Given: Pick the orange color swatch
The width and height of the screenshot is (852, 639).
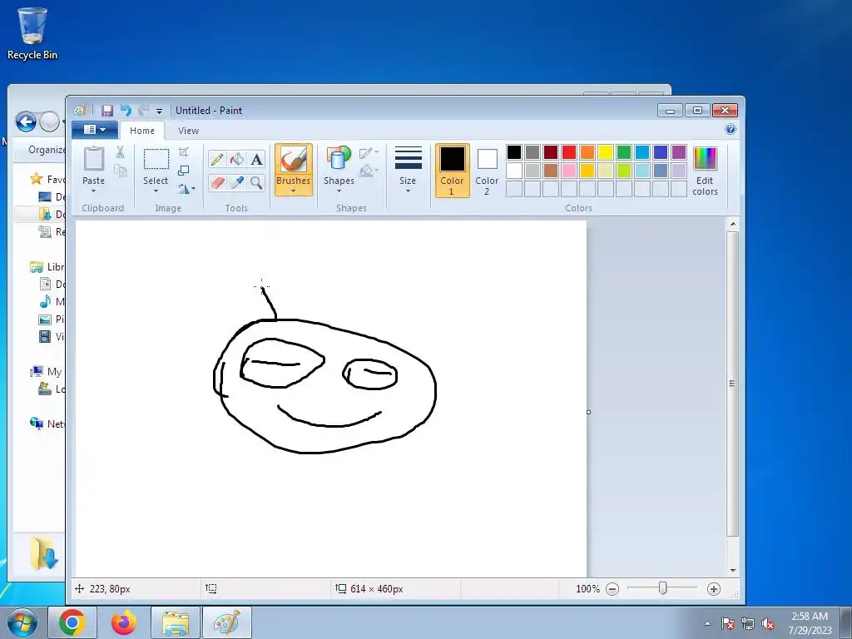Looking at the screenshot, I should coord(587,152).
